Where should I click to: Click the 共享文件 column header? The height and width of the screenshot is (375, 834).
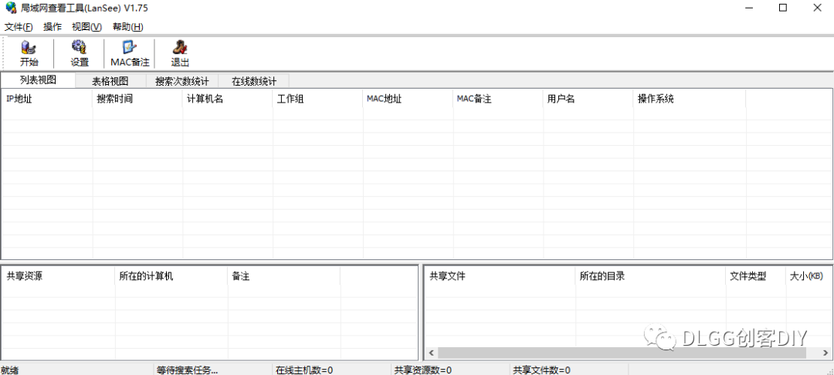click(500, 276)
